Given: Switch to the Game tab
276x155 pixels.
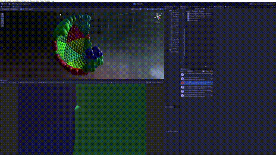Looking at the screenshot, I should point(3,81).
